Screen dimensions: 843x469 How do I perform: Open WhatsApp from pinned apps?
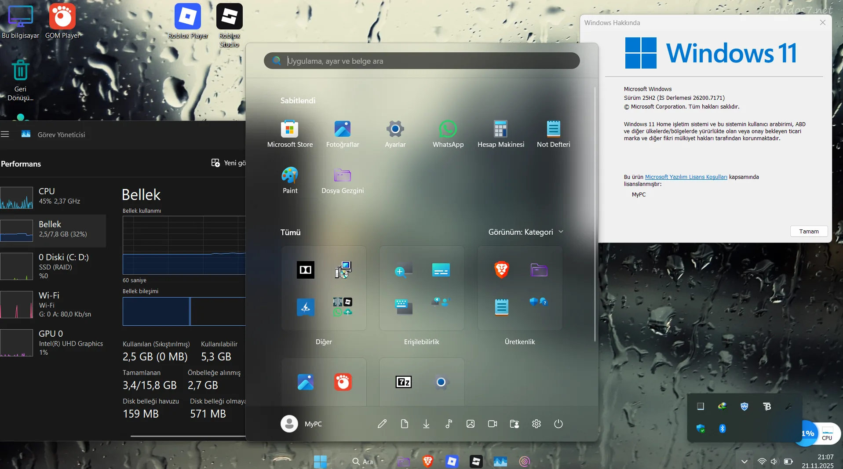pos(448,134)
